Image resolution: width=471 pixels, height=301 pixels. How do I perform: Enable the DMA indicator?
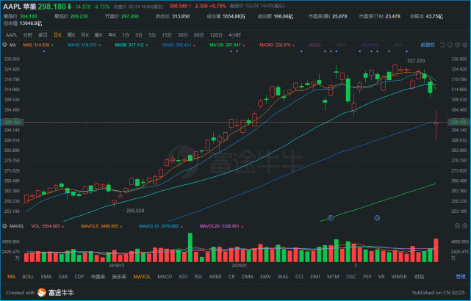click(248, 277)
